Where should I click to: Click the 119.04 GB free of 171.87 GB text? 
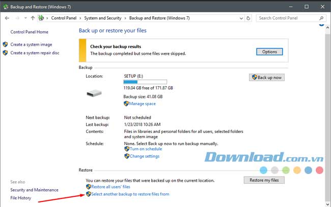[x=148, y=88]
